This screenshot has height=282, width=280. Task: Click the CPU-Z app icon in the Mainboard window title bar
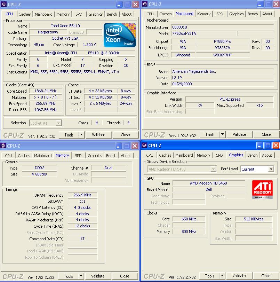coord(144,4)
